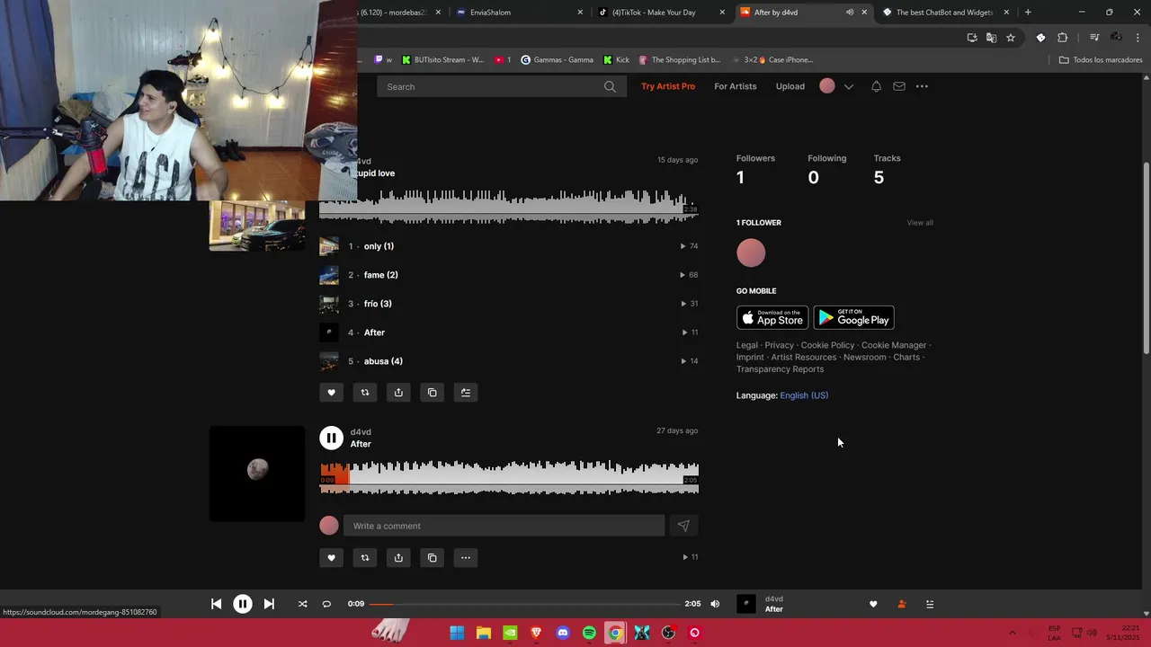Seek within the stupid love playlist waveform
The width and height of the screenshot is (1151, 647).
509,206
